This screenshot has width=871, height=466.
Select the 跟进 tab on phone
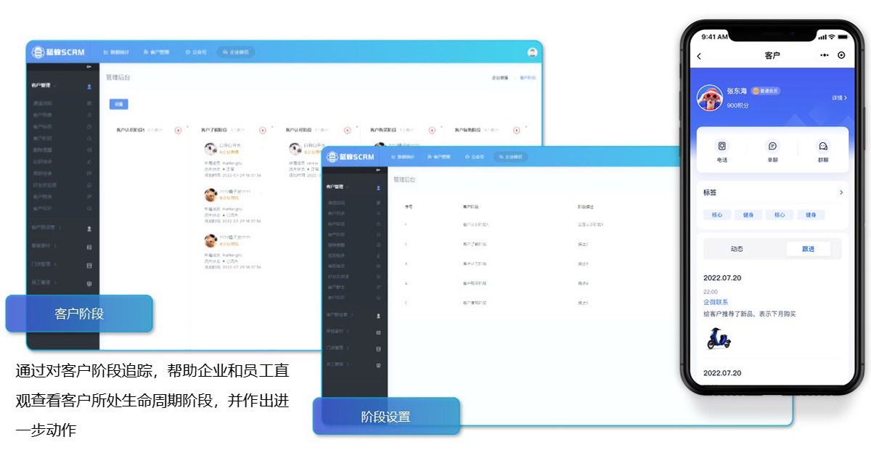coord(808,249)
